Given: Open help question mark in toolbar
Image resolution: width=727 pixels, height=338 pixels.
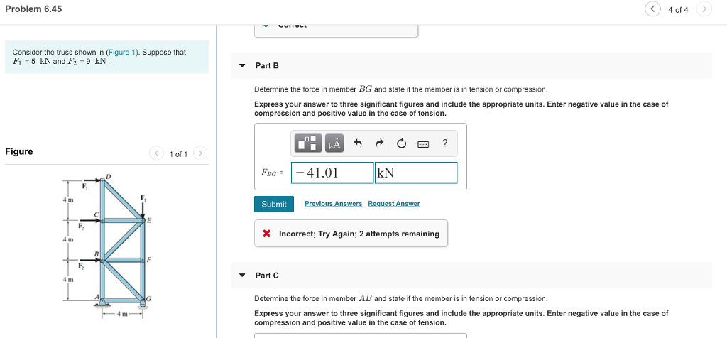Looking at the screenshot, I should pos(444,143).
